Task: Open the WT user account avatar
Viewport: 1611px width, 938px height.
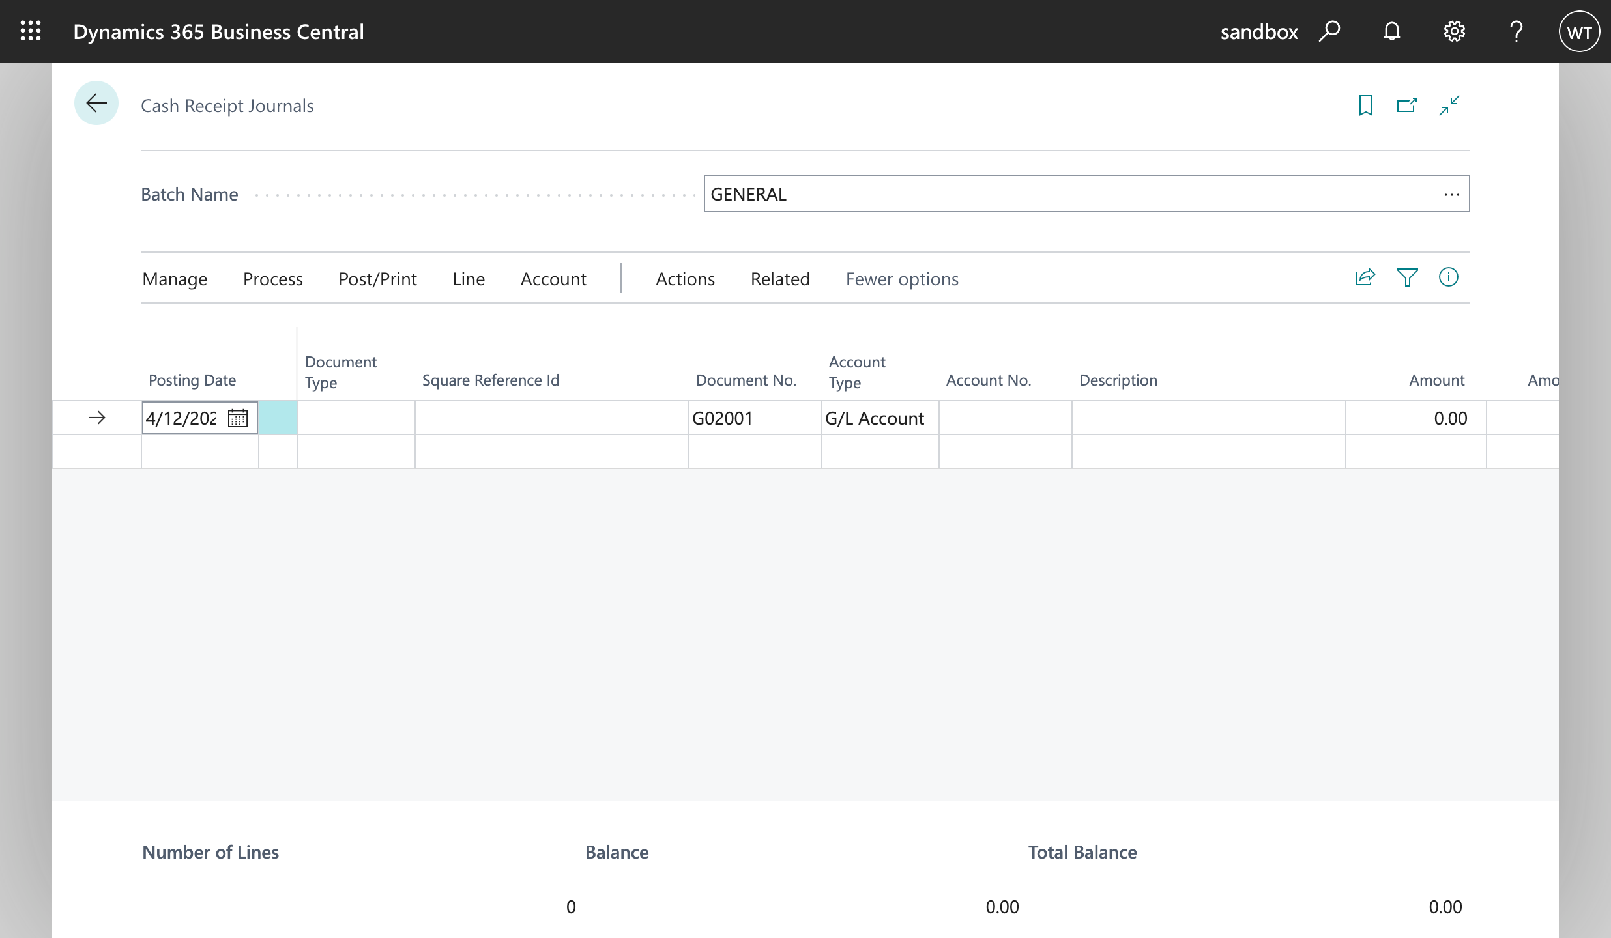Action: point(1579,31)
